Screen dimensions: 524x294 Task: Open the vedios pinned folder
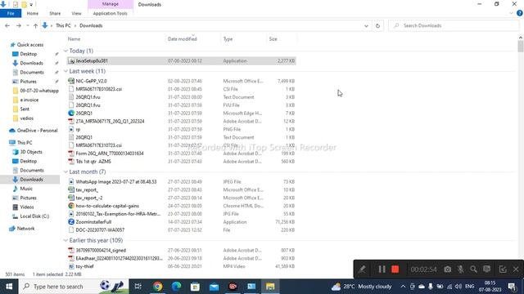pos(26,118)
